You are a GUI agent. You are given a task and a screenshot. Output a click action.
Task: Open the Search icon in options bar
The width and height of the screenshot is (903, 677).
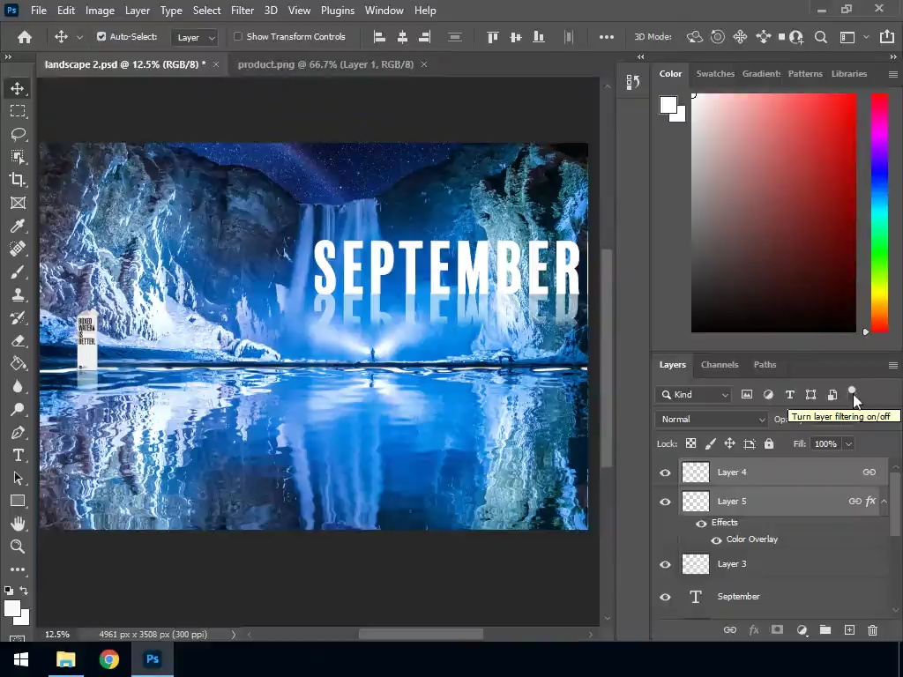tap(821, 37)
